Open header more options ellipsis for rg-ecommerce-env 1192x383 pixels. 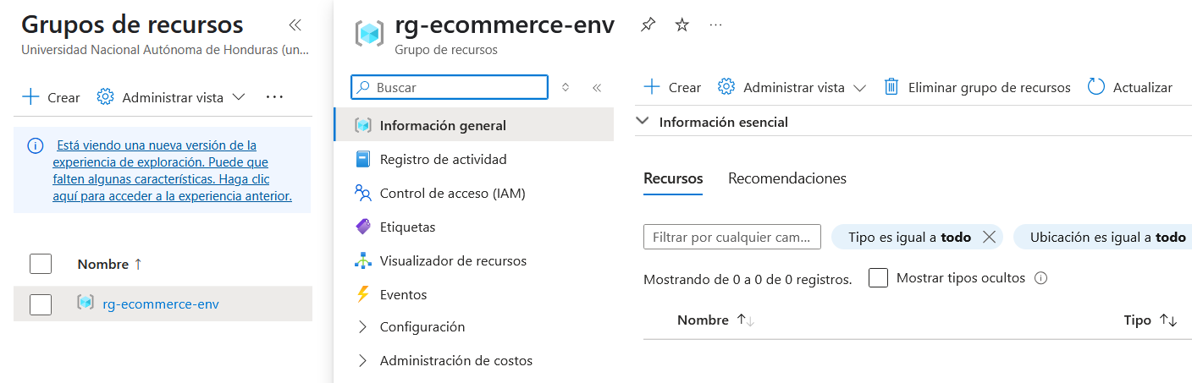[716, 25]
